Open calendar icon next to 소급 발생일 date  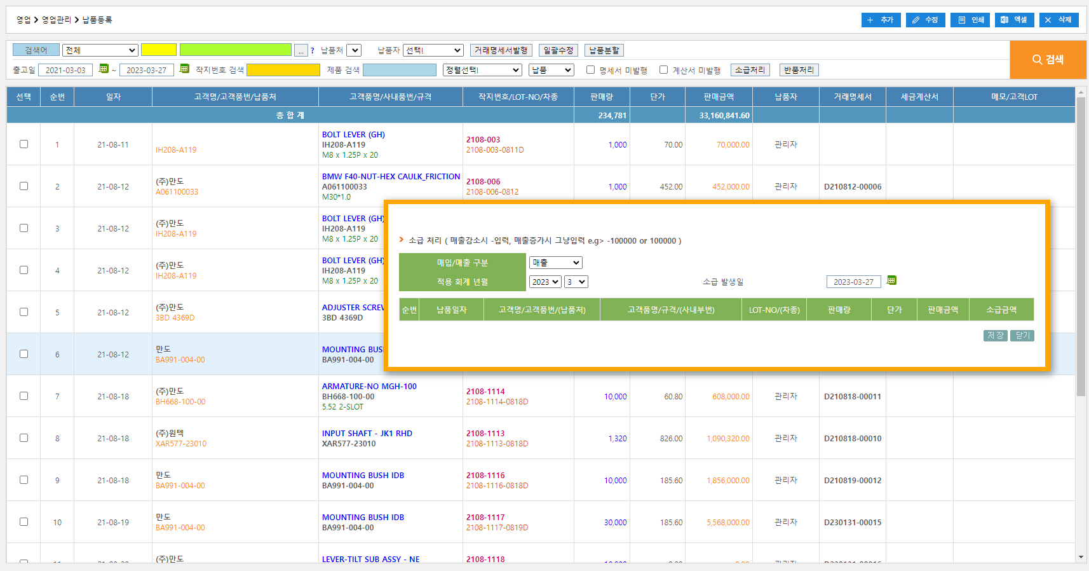click(891, 280)
